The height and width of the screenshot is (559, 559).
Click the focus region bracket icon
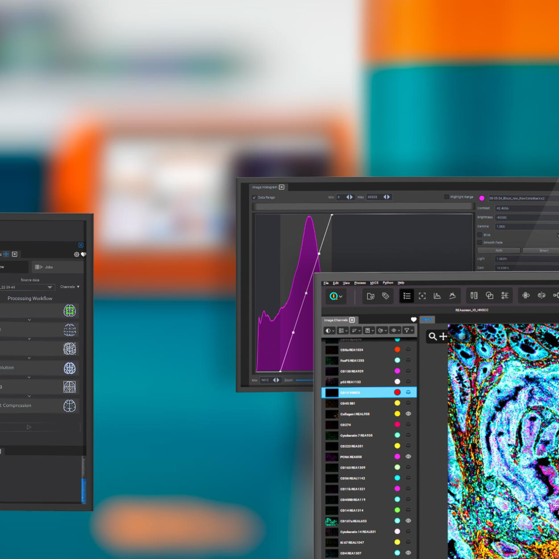coord(422,296)
